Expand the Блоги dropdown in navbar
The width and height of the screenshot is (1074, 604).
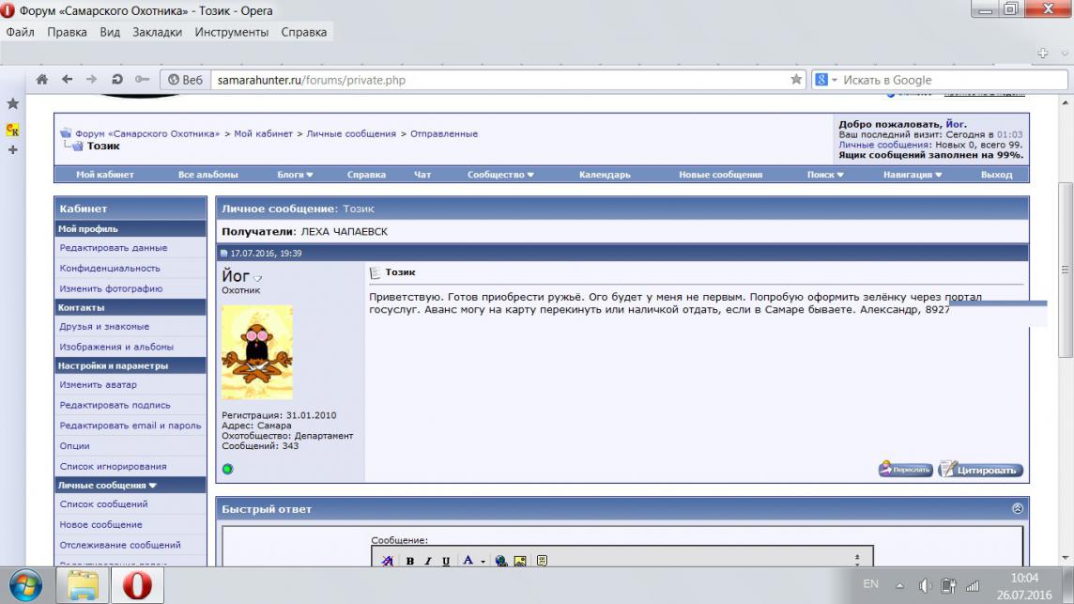coord(295,175)
